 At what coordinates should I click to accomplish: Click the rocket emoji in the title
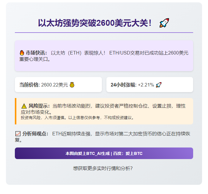164,23
